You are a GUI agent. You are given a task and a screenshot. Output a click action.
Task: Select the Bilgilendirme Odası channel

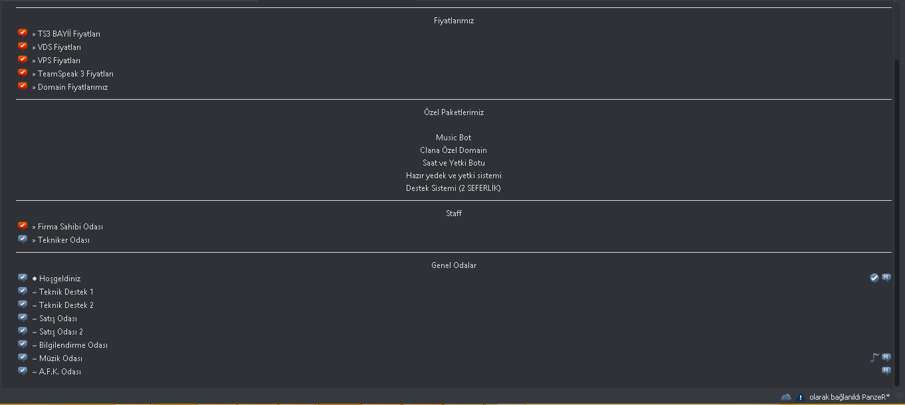point(73,345)
